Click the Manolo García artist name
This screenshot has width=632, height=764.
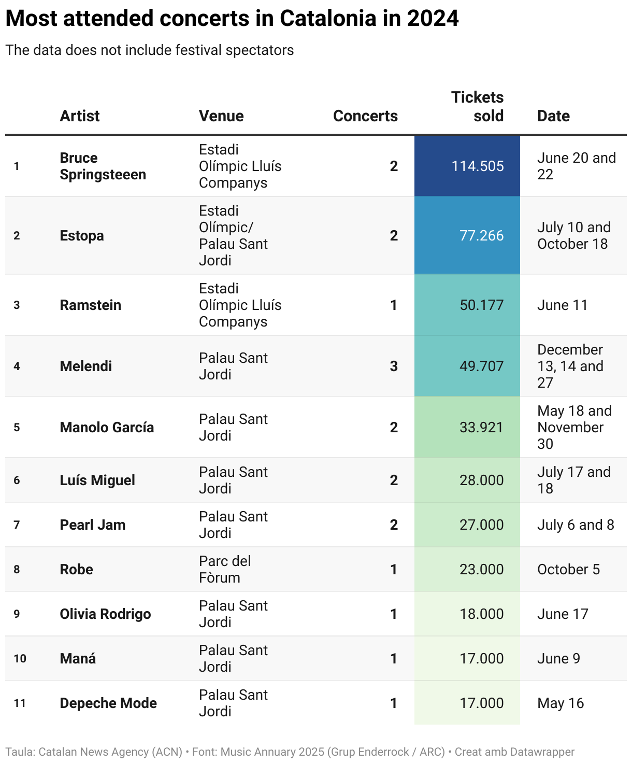[x=107, y=427]
